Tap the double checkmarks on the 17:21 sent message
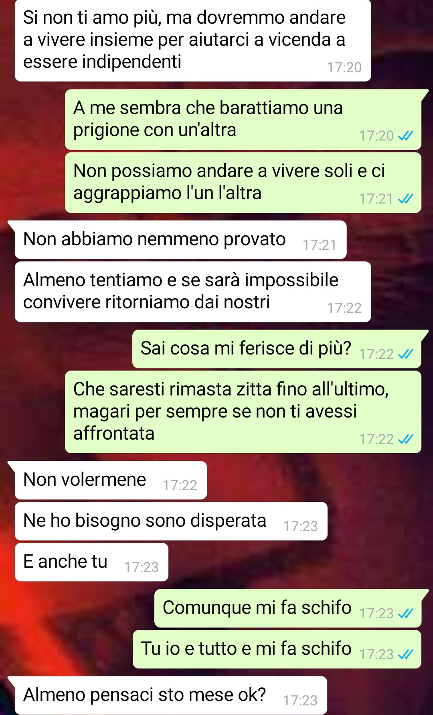The width and height of the screenshot is (433, 715). (x=405, y=199)
